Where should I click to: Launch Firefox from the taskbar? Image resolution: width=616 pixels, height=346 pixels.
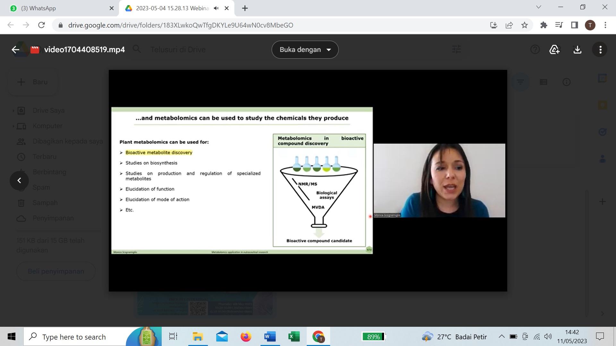(x=246, y=337)
